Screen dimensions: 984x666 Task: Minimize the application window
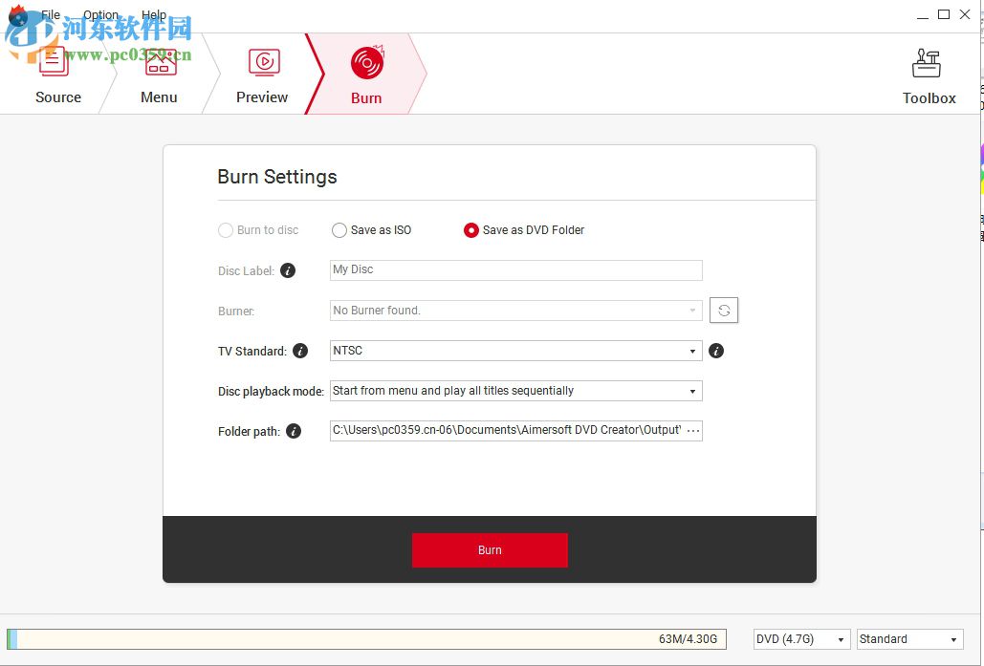922,15
